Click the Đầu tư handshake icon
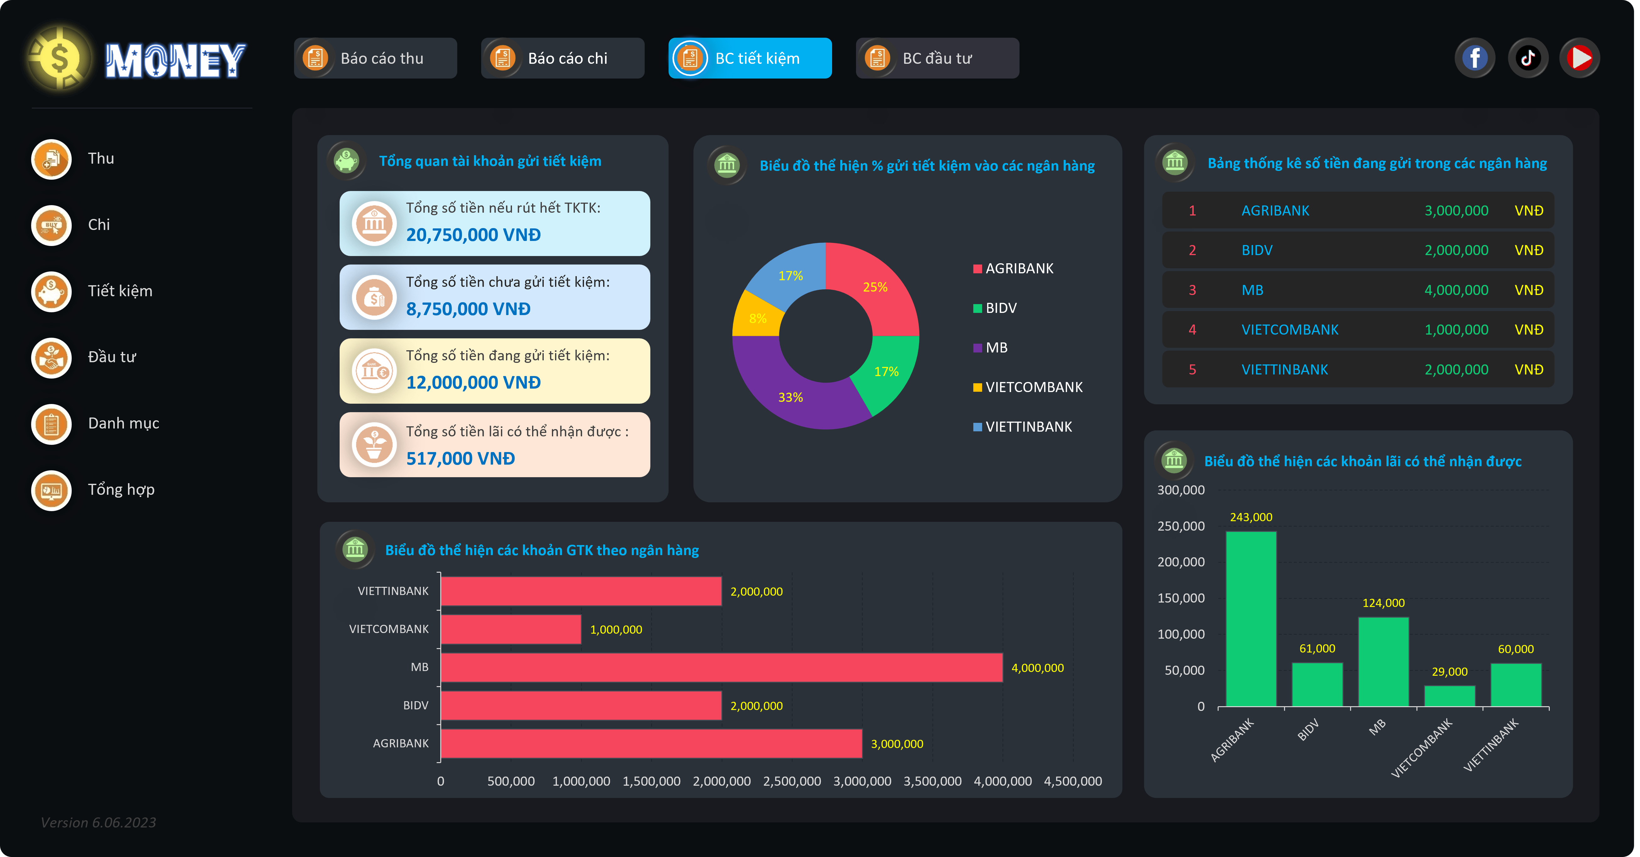 tap(51, 357)
